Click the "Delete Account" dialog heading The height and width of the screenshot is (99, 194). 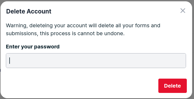pos(29,11)
